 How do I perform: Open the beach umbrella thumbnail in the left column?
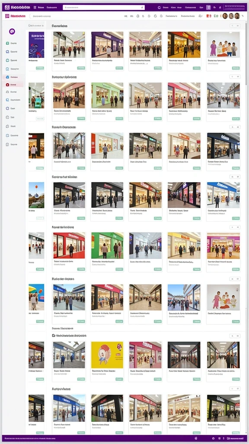click(x=36, y=297)
